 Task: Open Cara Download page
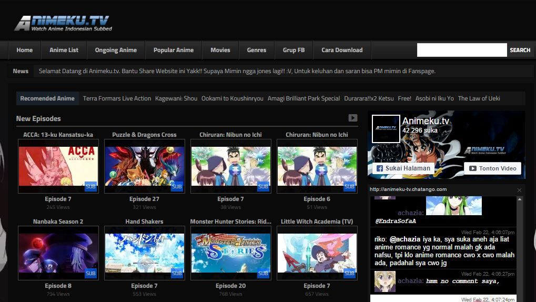click(342, 50)
